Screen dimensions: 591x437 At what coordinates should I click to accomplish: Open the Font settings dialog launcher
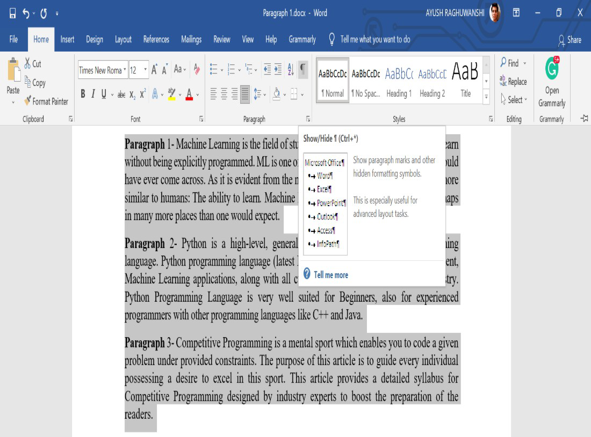(201, 119)
